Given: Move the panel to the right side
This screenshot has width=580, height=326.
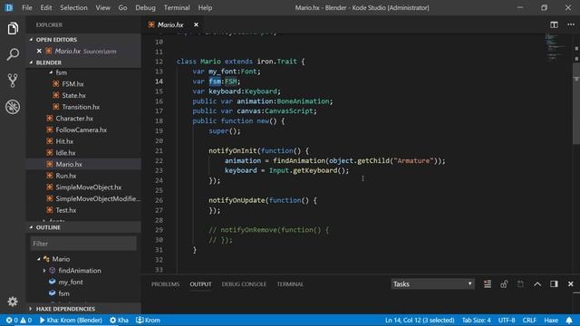Looking at the screenshot, I should (x=554, y=283).
